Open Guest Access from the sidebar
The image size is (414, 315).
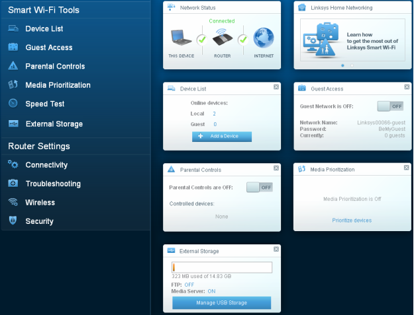coord(49,48)
